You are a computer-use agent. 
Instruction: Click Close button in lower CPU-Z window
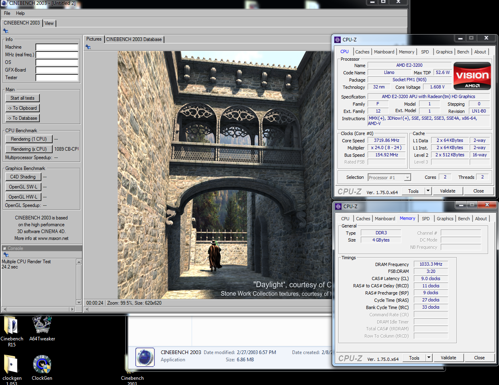tap(479, 358)
